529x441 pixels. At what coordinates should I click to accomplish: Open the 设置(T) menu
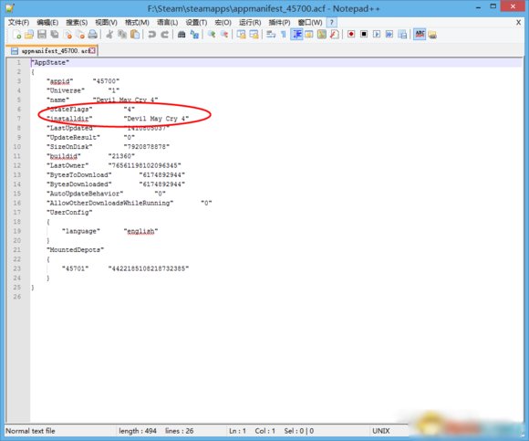coord(196,23)
